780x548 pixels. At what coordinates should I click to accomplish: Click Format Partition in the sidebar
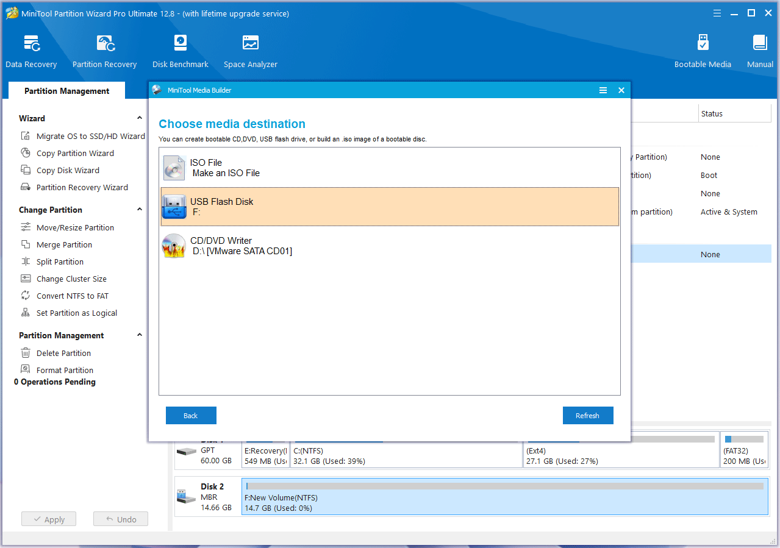[57, 370]
